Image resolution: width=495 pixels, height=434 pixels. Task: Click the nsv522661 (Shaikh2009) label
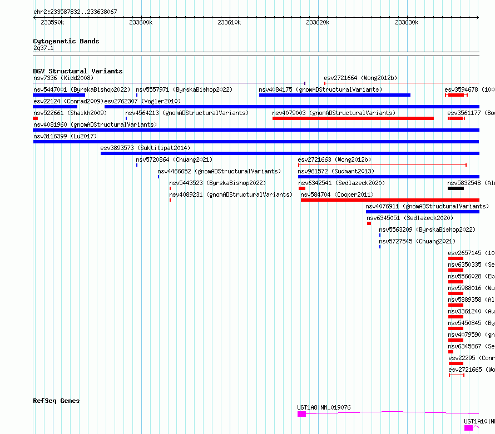click(x=70, y=113)
